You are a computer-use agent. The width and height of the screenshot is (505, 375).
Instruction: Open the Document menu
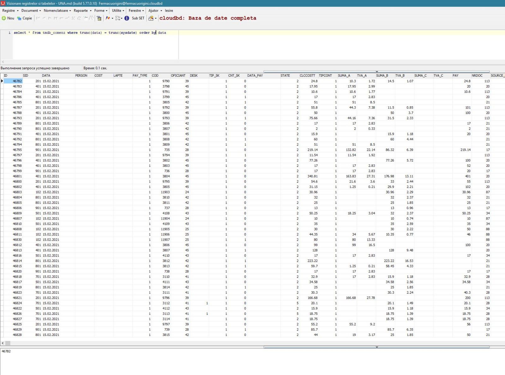pos(31,10)
